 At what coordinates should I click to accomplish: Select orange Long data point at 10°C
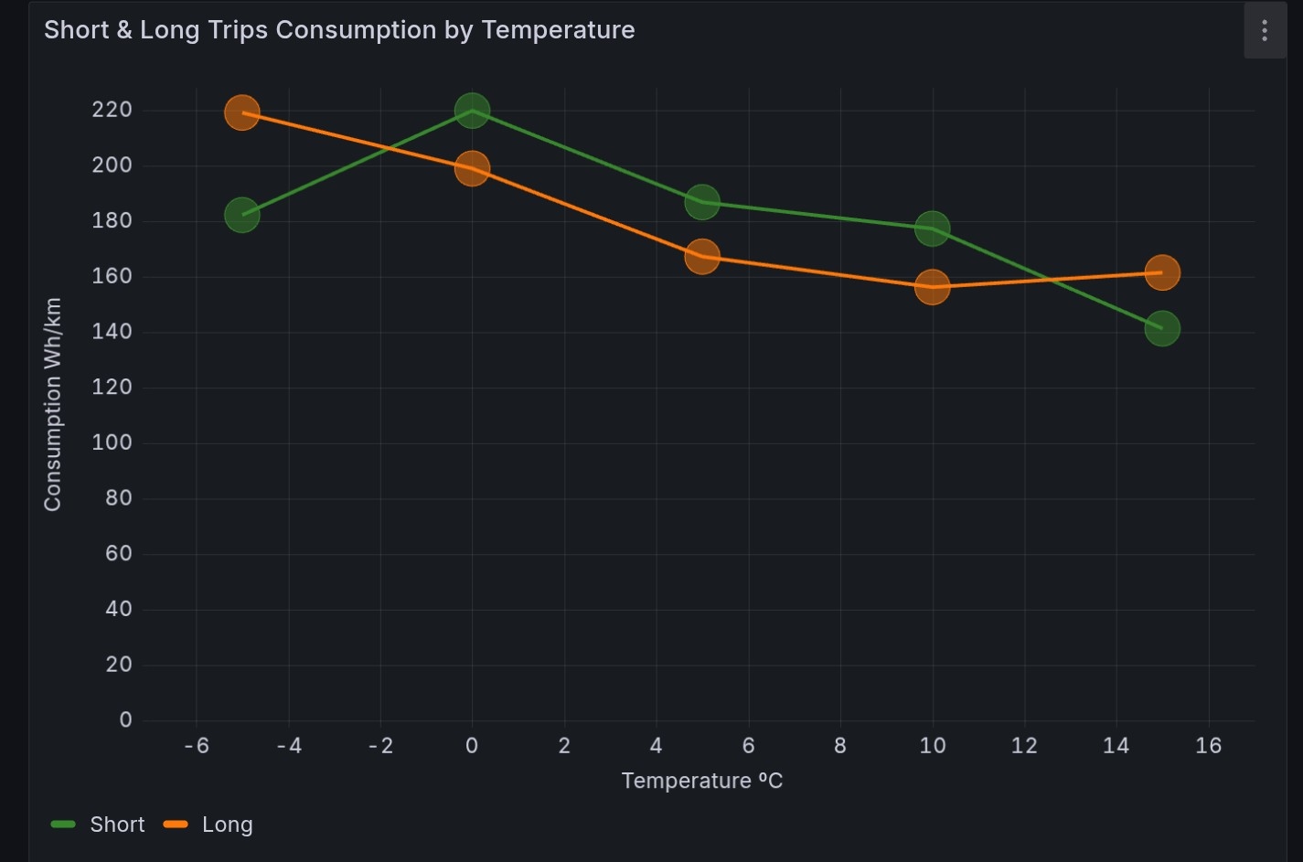tap(932, 286)
